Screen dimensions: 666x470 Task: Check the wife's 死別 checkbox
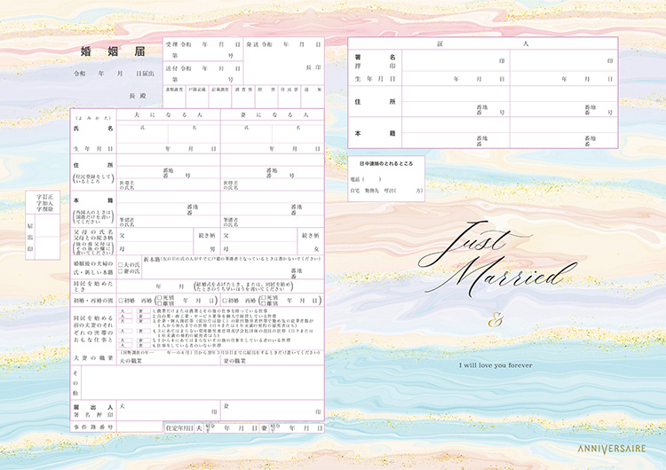pos(264,298)
